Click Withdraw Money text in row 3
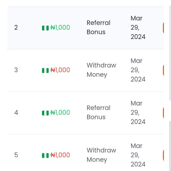 (102, 70)
